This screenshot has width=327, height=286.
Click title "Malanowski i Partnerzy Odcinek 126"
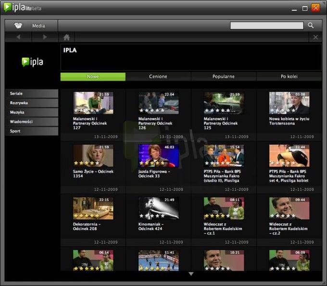155,123
